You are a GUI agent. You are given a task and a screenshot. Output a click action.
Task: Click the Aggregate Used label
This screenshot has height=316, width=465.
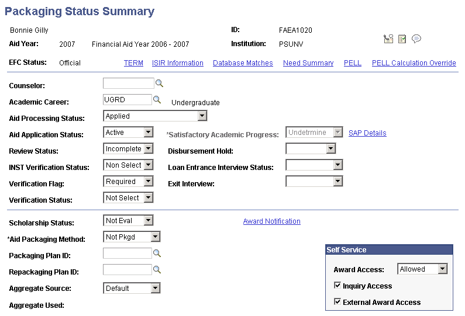click(36, 305)
